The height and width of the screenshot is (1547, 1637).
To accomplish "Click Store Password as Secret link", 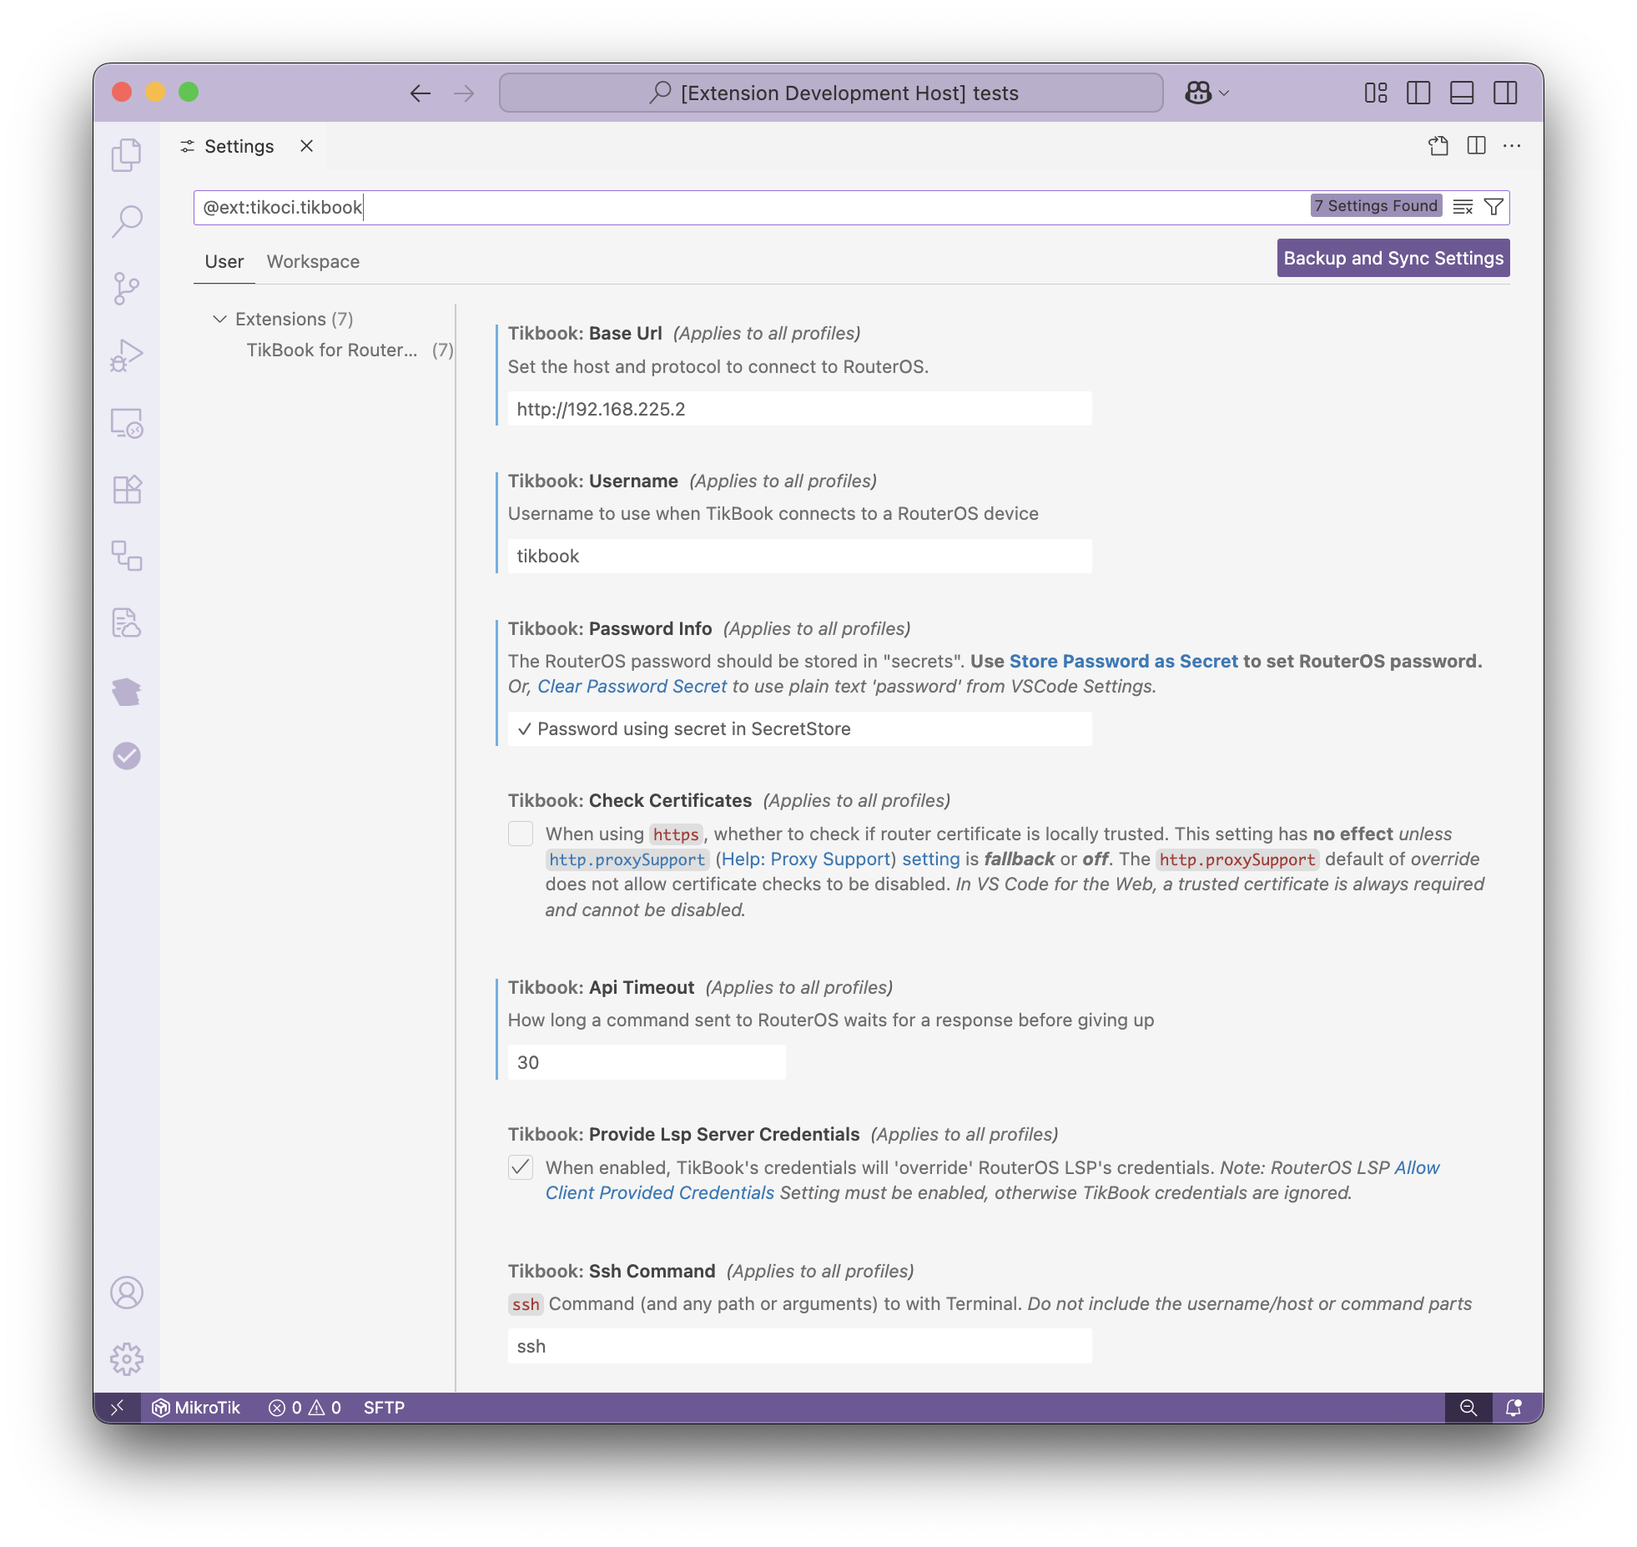I will click(1123, 661).
